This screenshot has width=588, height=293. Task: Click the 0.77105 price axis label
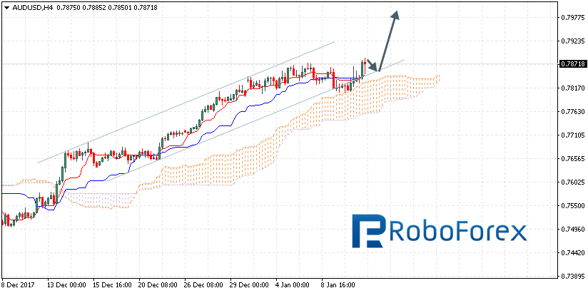[x=572, y=135]
